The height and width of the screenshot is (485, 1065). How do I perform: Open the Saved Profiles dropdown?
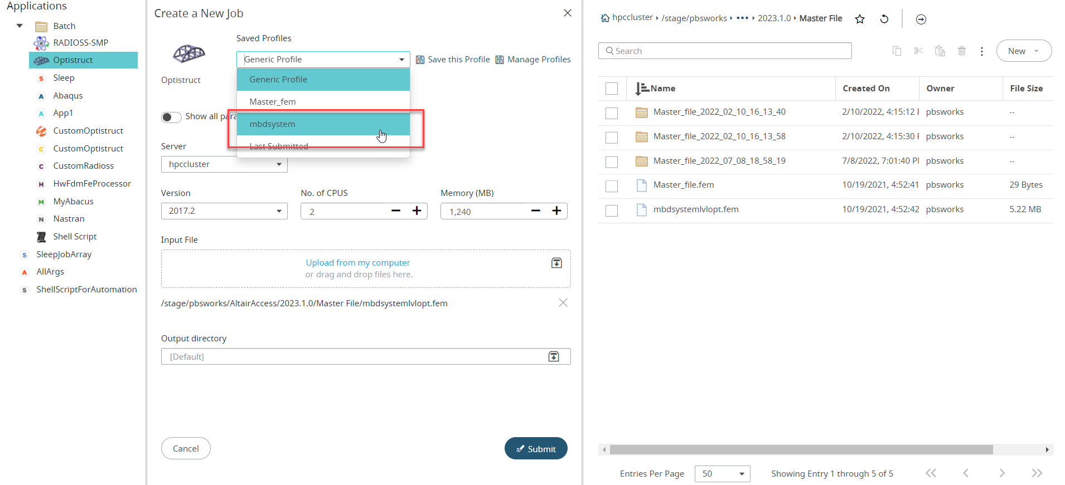tap(323, 60)
